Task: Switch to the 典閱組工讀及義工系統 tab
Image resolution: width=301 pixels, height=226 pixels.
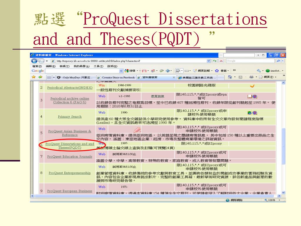Action: (x=197, y=78)
